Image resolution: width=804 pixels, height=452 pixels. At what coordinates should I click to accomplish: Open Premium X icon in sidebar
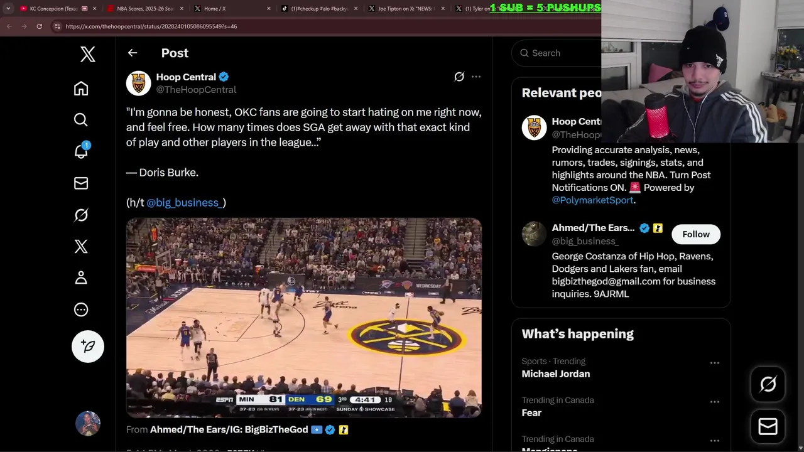pos(81,246)
